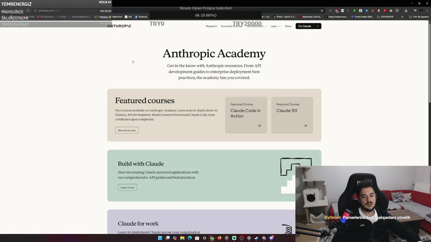Open the Claude 101 featured course card
Image resolution: width=431 pixels, height=242 pixels.
point(292,115)
